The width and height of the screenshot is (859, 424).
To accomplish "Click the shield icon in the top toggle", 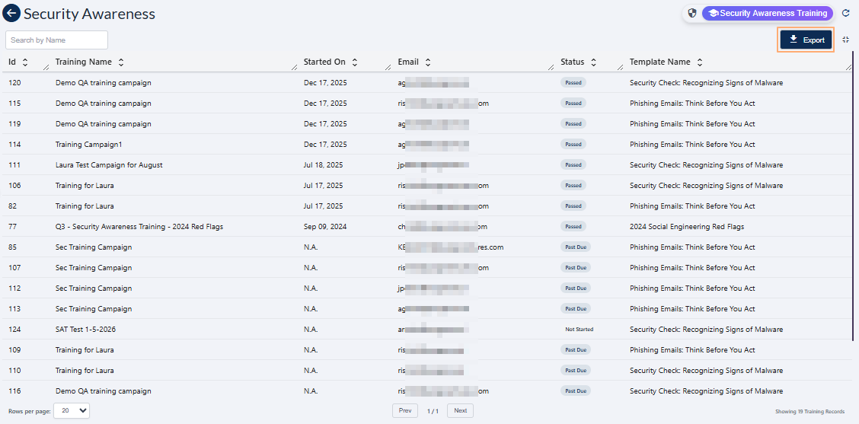I will (692, 13).
